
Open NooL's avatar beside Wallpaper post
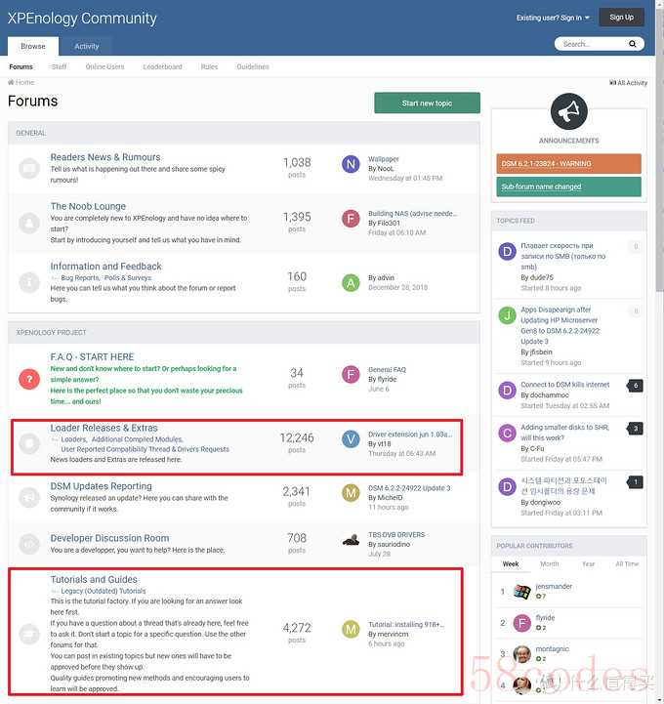pos(351,164)
